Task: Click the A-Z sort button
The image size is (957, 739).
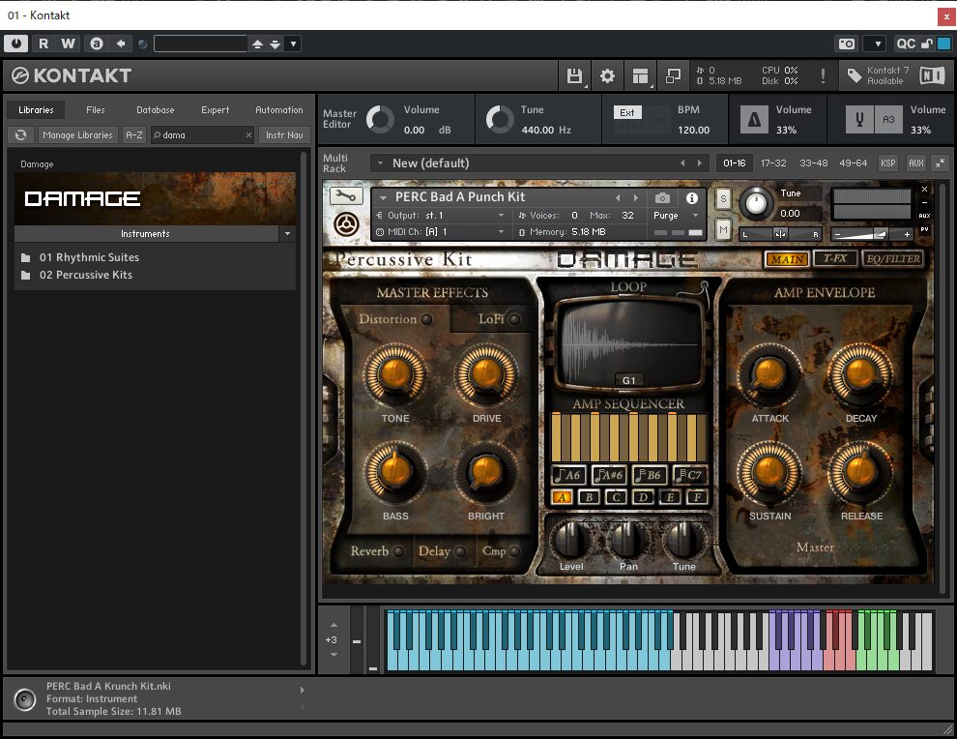Action: [134, 135]
